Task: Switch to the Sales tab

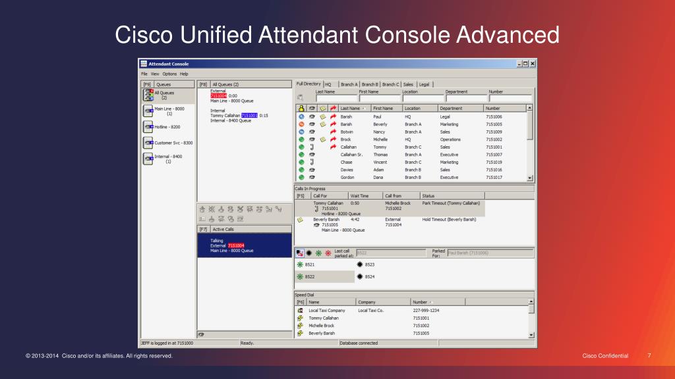Action: [408, 85]
